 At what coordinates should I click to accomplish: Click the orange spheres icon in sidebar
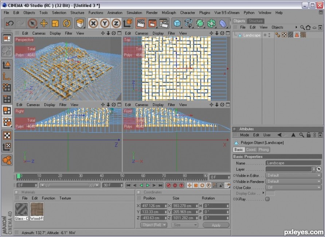[7, 160]
